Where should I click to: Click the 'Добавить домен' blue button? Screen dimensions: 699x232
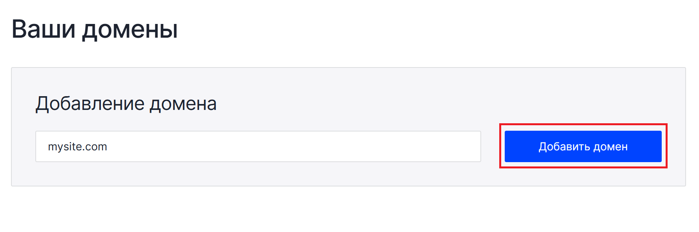pyautogui.click(x=583, y=146)
